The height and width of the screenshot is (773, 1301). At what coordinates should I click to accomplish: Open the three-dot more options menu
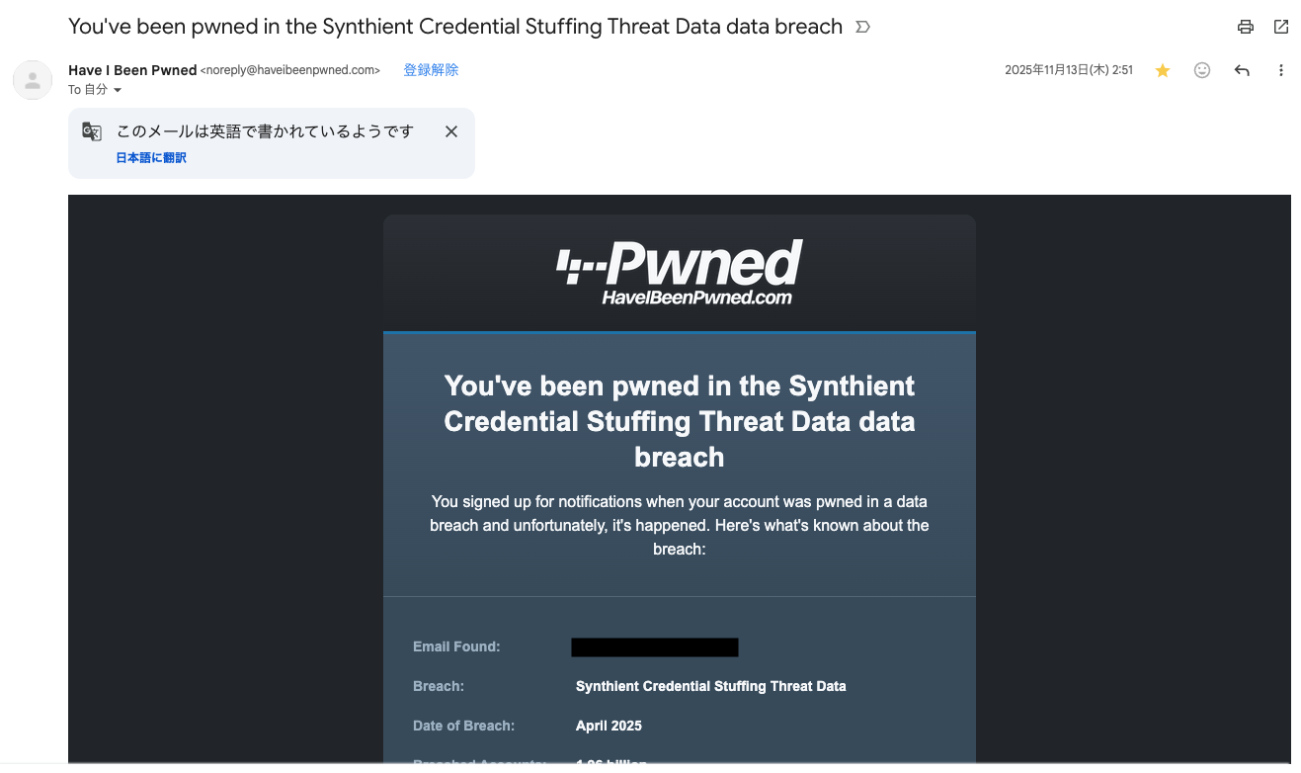(x=1281, y=70)
